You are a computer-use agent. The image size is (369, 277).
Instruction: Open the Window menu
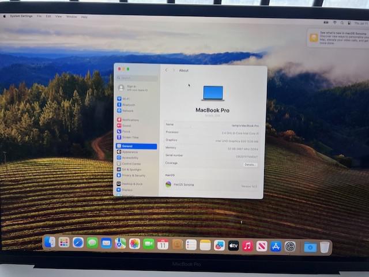71,17
